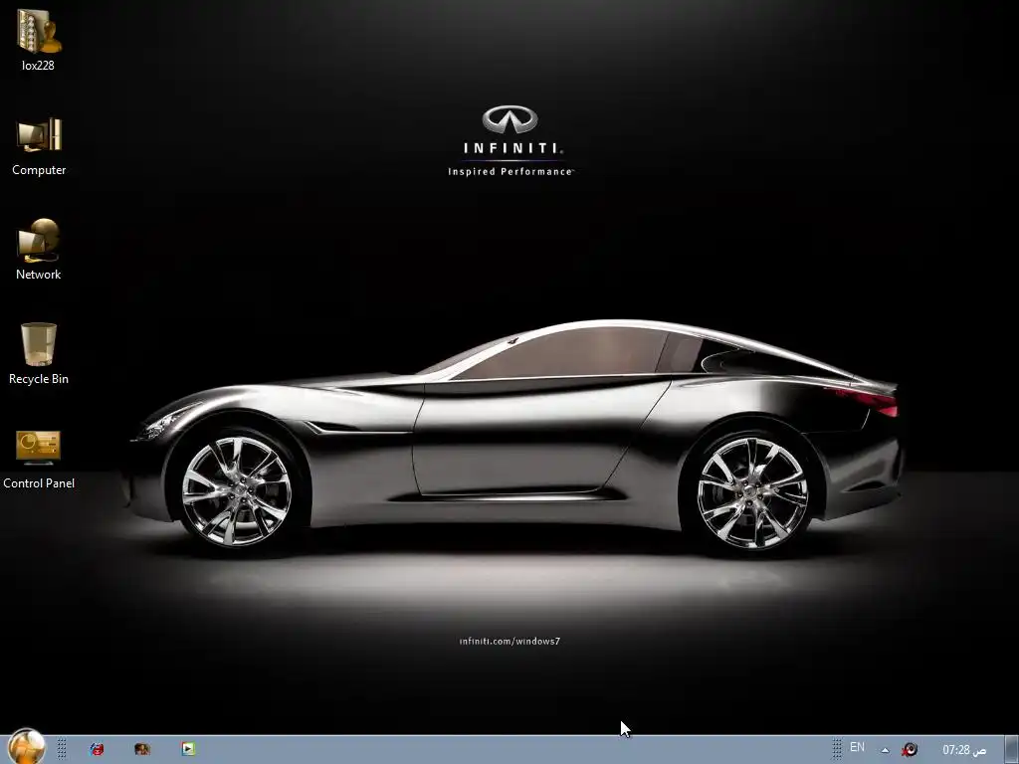Click the lox228 icon label

[x=38, y=66]
